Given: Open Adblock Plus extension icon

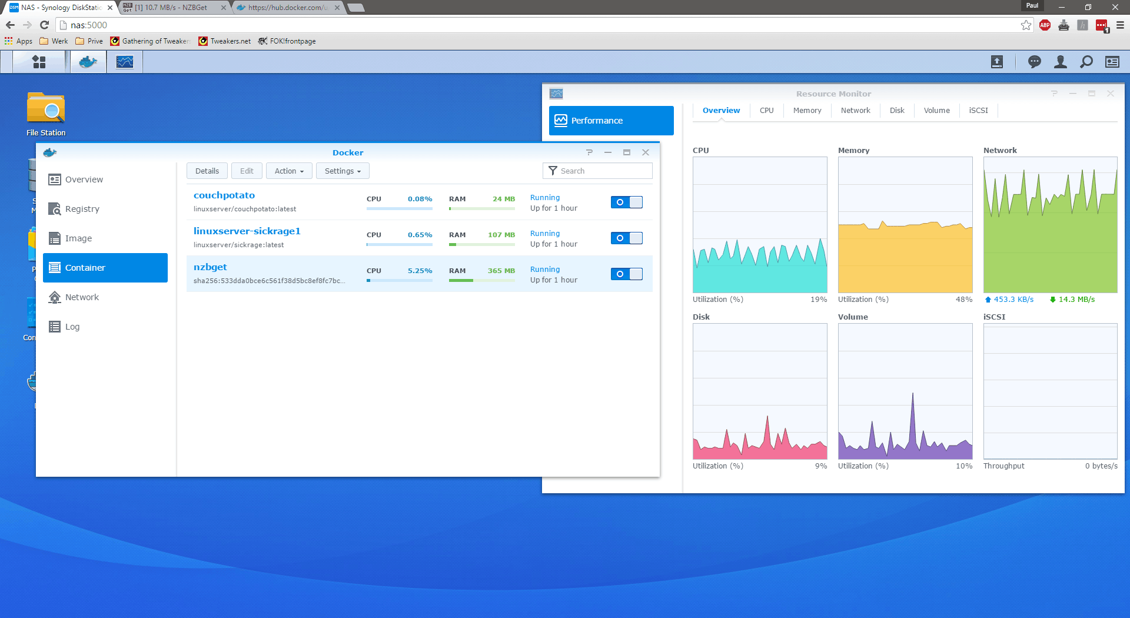Looking at the screenshot, I should (1045, 25).
